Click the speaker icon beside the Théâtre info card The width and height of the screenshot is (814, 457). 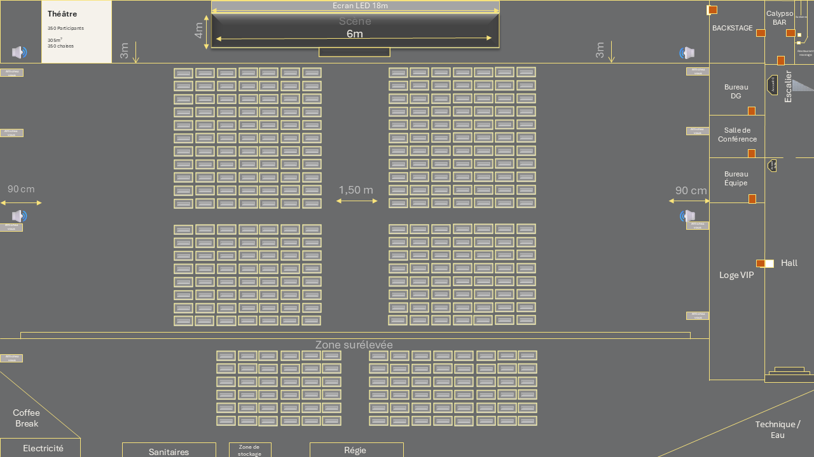(x=19, y=53)
